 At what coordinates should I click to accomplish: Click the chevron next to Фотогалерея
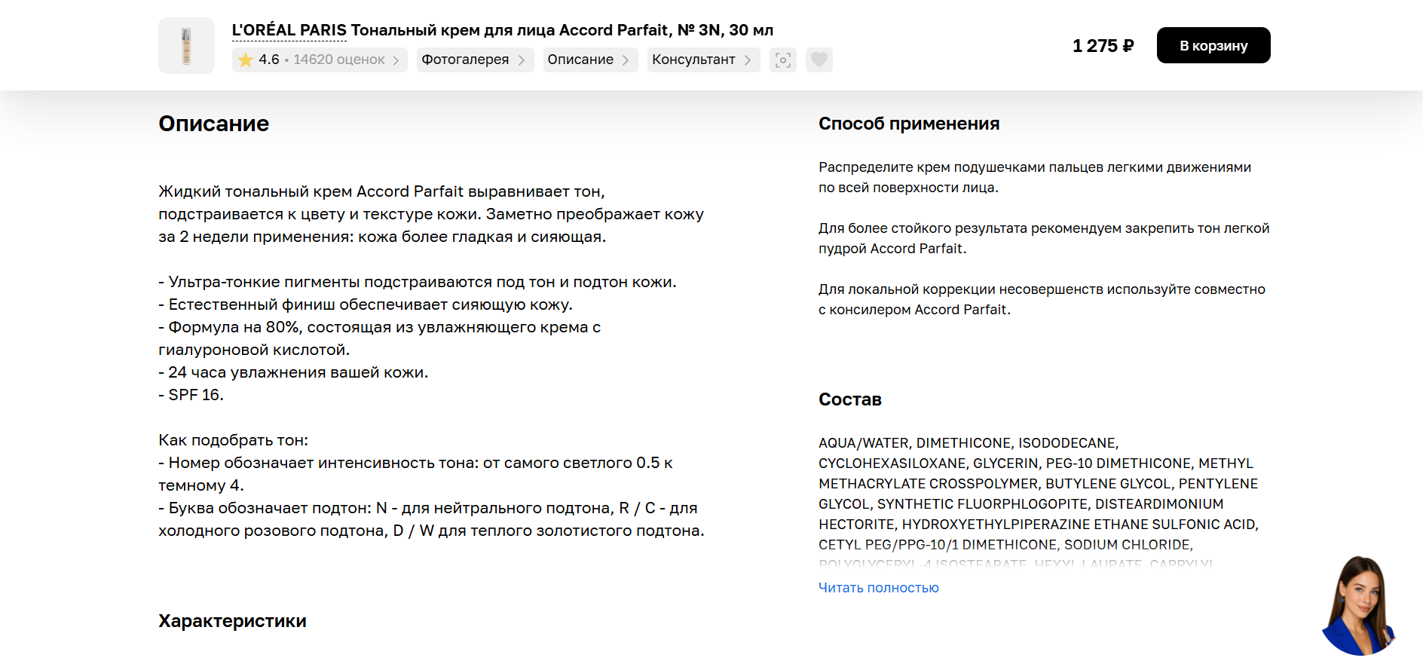tap(522, 60)
